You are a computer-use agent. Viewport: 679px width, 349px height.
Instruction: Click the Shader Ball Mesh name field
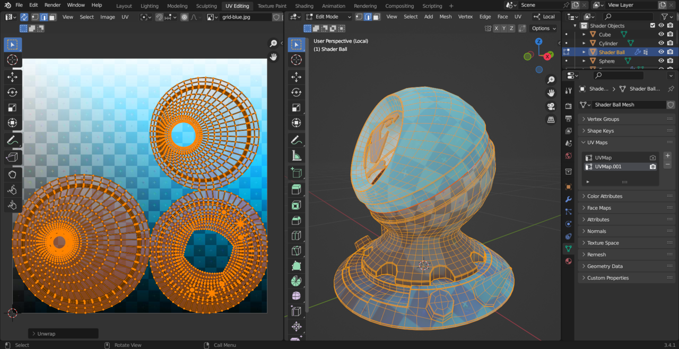pyautogui.click(x=628, y=105)
